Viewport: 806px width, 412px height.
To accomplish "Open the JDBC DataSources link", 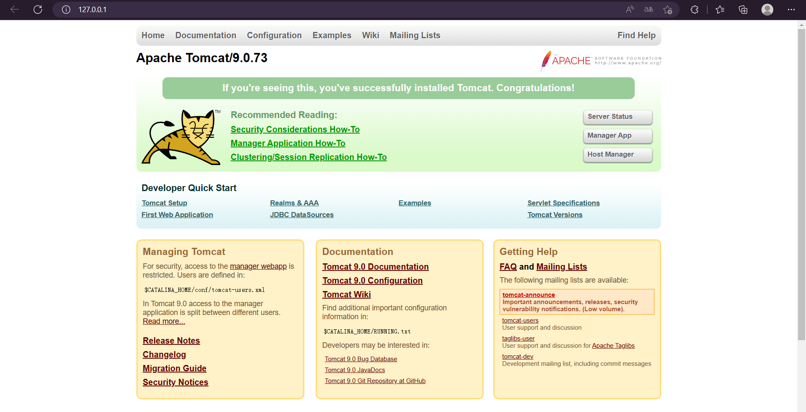I will point(302,215).
